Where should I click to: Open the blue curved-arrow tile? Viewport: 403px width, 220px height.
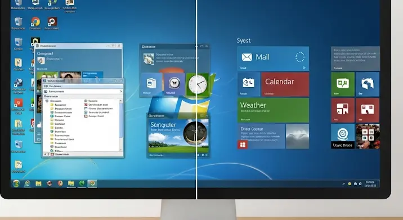(368, 84)
